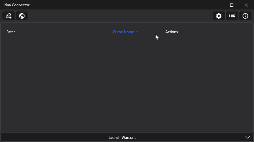
Task: Close the Irina Connector window
Action: click(x=246, y=5)
